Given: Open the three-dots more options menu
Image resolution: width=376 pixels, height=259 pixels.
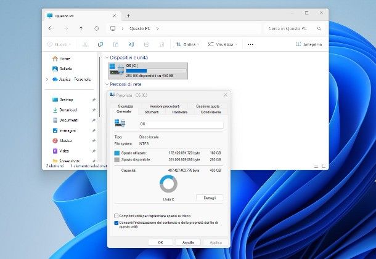Looking at the screenshot, I should click(250, 44).
